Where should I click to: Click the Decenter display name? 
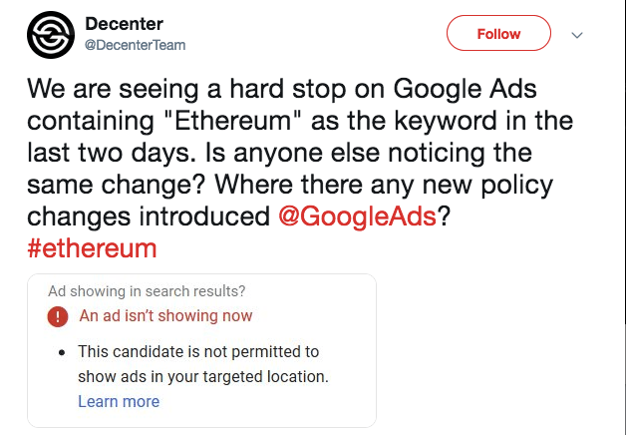pyautogui.click(x=125, y=24)
